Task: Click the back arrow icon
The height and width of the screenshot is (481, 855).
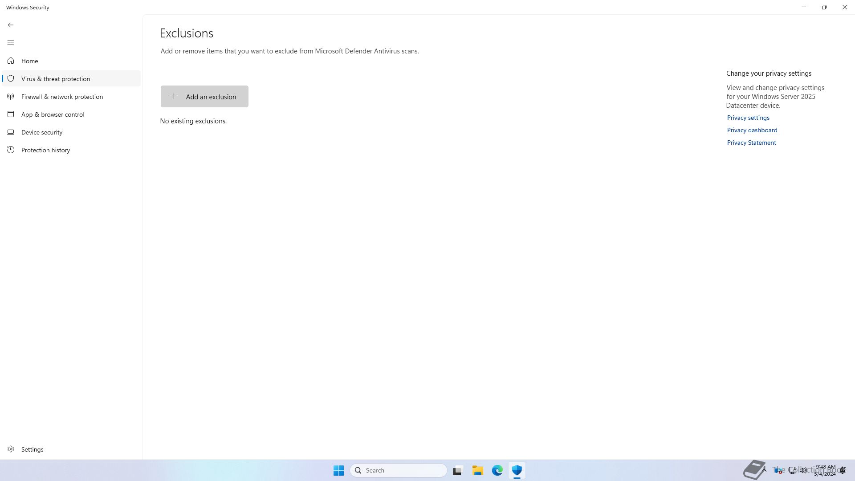Action: [11, 25]
